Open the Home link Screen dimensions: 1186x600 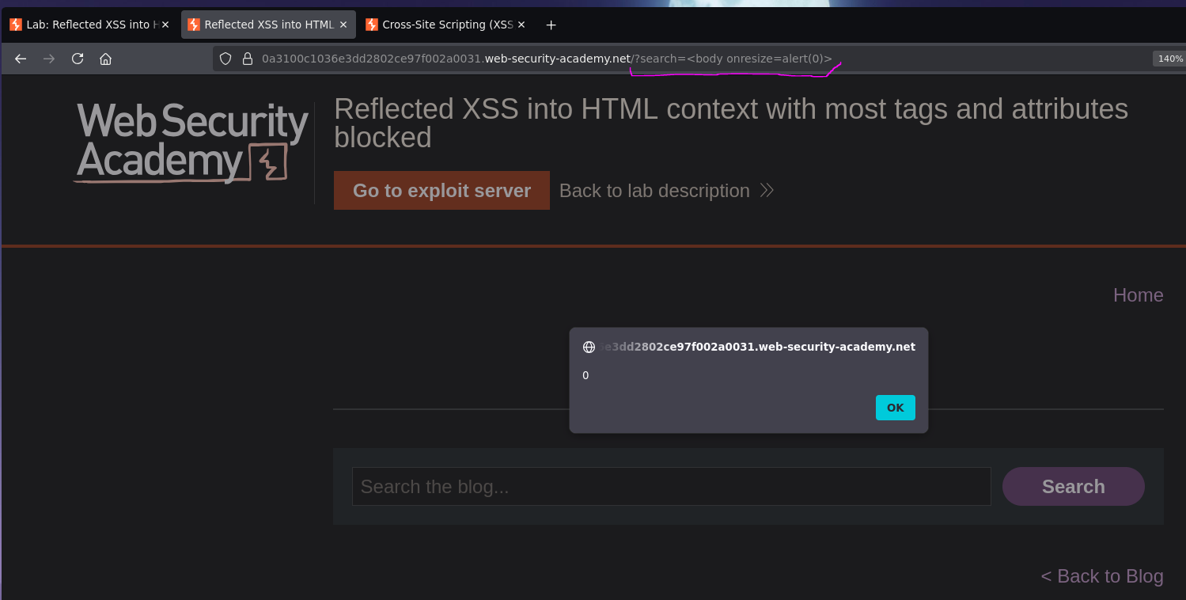pyautogui.click(x=1138, y=295)
